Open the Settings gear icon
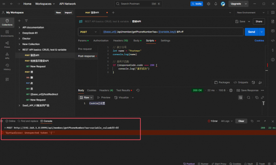Screen dimensions: 276x165 point(208,4)
